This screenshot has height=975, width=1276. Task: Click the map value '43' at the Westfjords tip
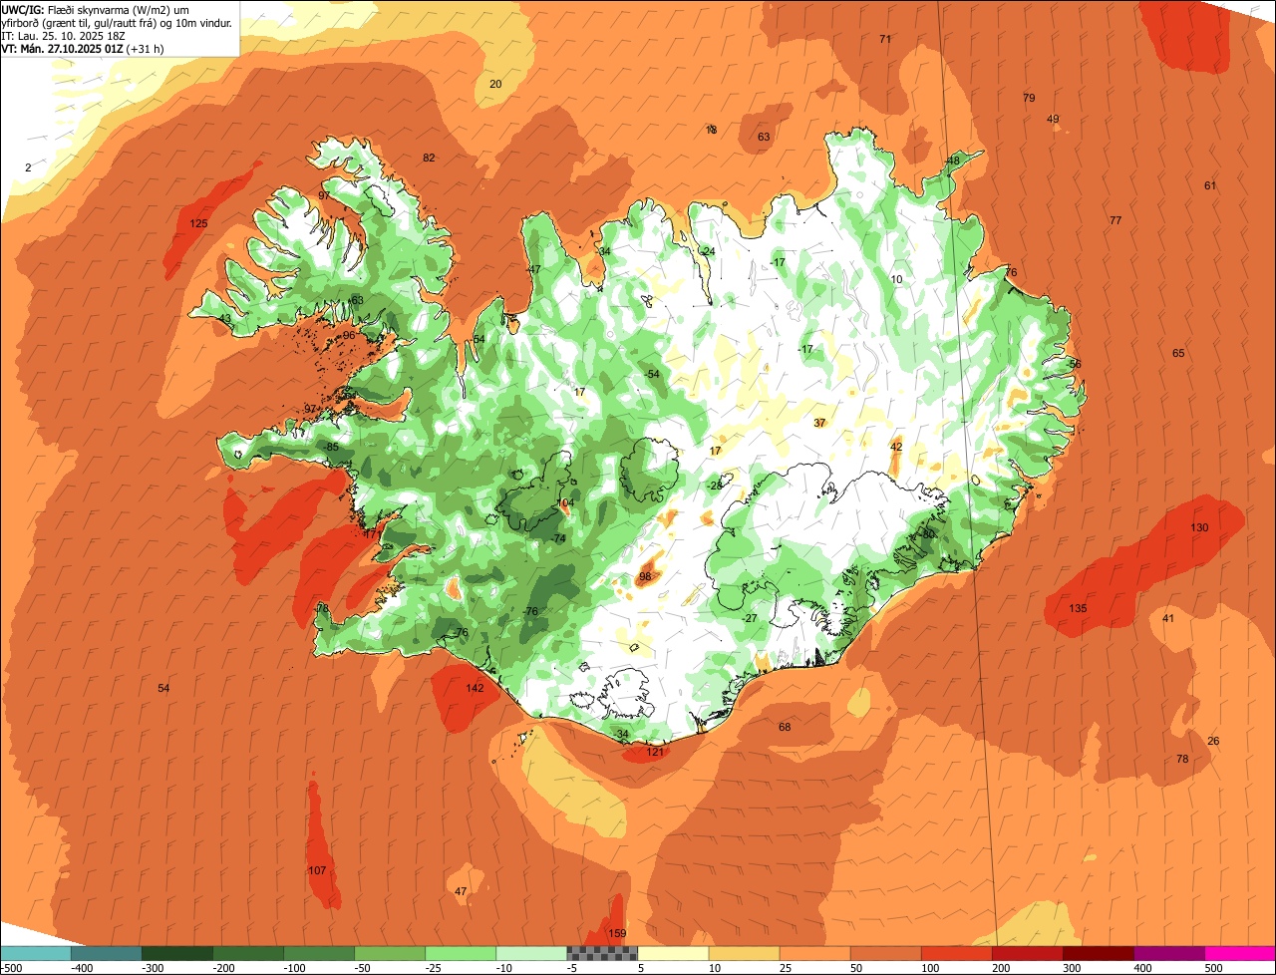(x=224, y=319)
